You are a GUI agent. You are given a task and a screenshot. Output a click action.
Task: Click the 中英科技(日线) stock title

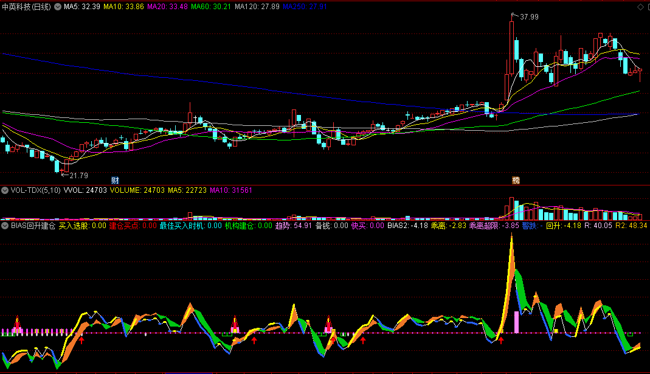click(x=27, y=7)
